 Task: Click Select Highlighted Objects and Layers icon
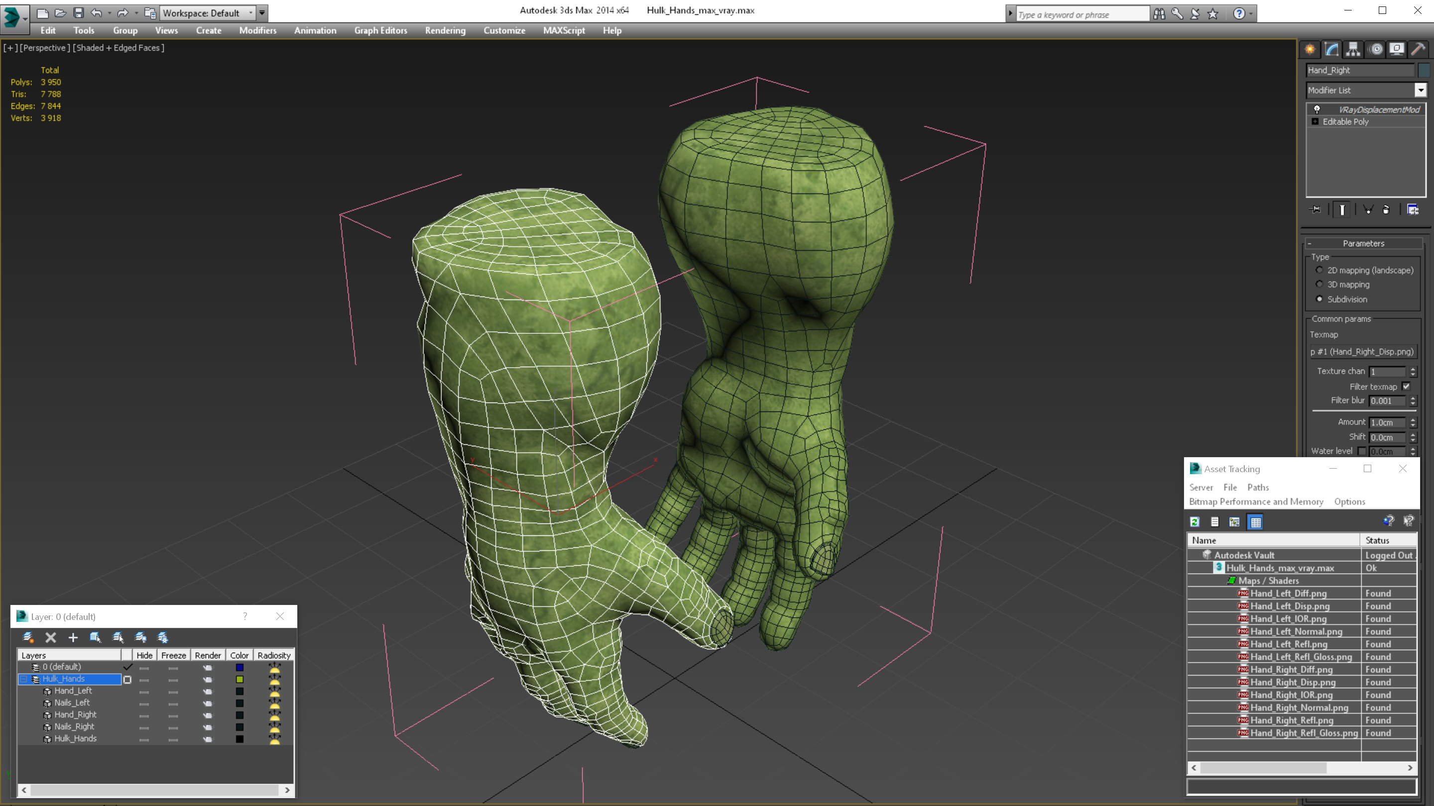(x=95, y=637)
